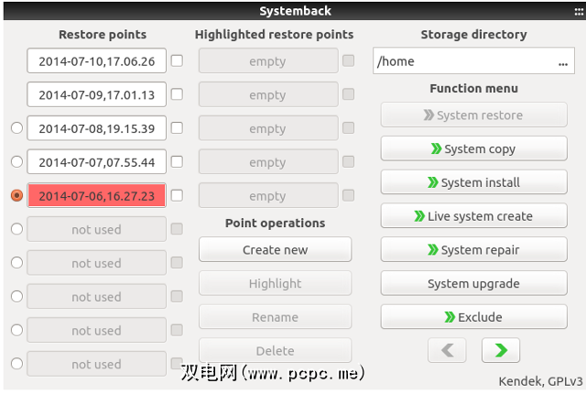Image resolution: width=586 pixels, height=394 pixels.
Task: Select the radio button for 2014-07-06,16.27.23
Action: pyautogui.click(x=16, y=195)
